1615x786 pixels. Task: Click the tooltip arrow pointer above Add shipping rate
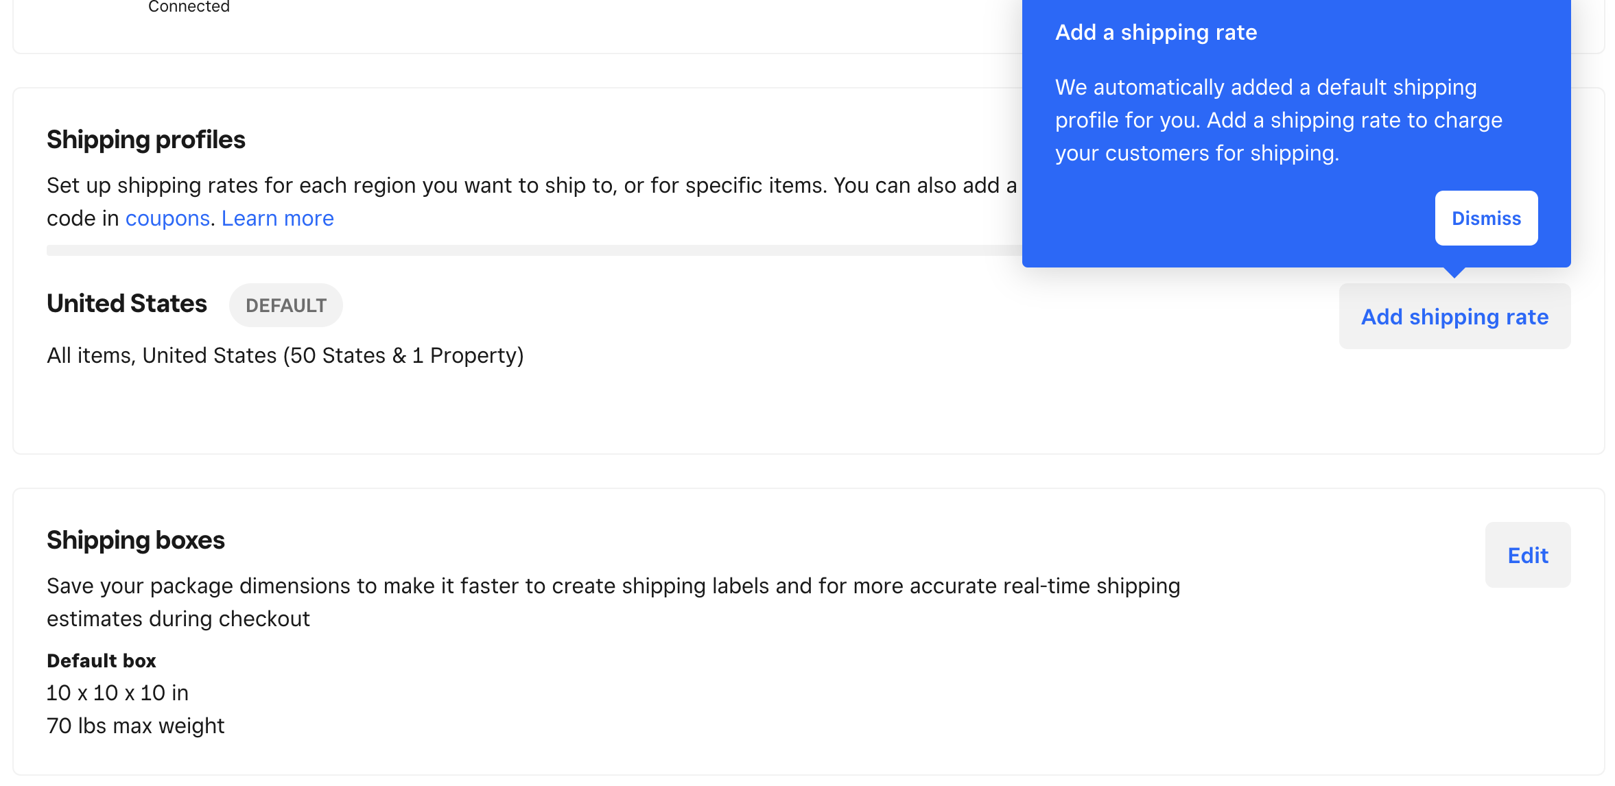pos(1454,272)
